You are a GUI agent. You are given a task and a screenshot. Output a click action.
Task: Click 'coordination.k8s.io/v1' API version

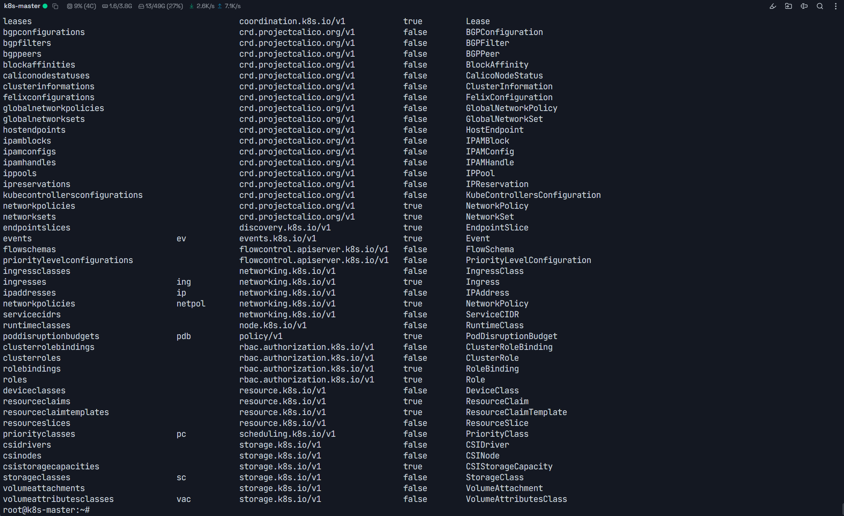click(x=292, y=21)
